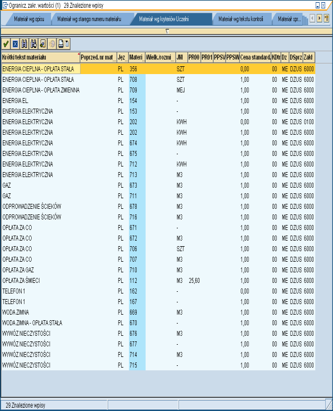333x411 pixels.
Task: Click status bar text 29 Znalezione wpisy
Action: pyautogui.click(x=26, y=405)
